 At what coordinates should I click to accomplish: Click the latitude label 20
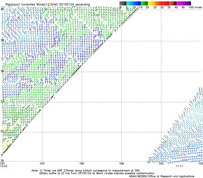pyautogui.click(x=2, y=160)
